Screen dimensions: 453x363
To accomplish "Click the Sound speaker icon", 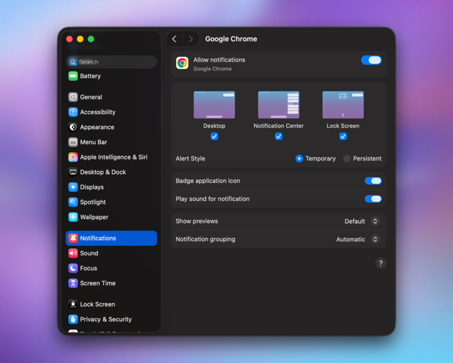I will (x=73, y=253).
